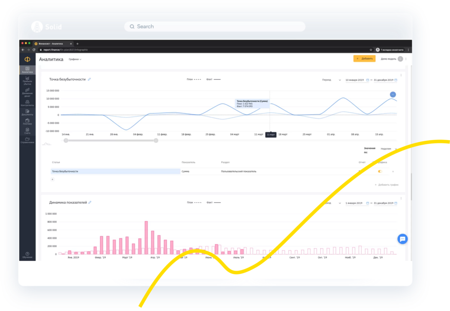Open the Обучение help icon
The width and height of the screenshot is (450, 311).
(27, 255)
